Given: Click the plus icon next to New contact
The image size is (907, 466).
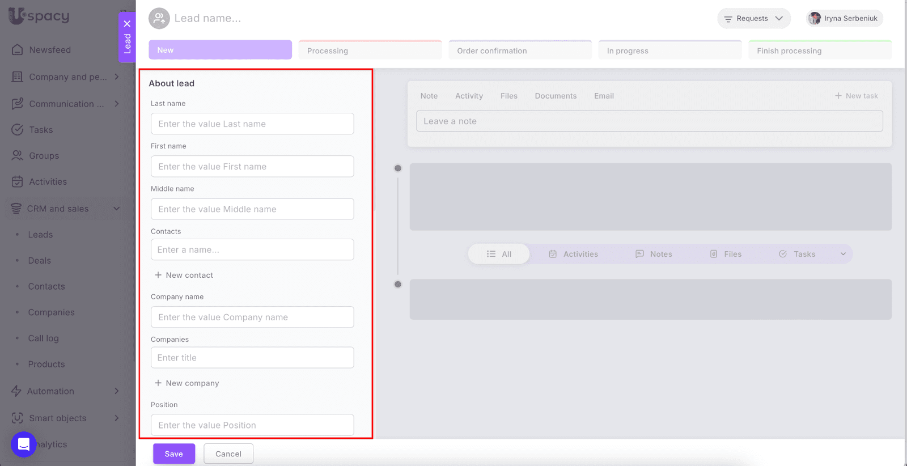Looking at the screenshot, I should tap(158, 275).
